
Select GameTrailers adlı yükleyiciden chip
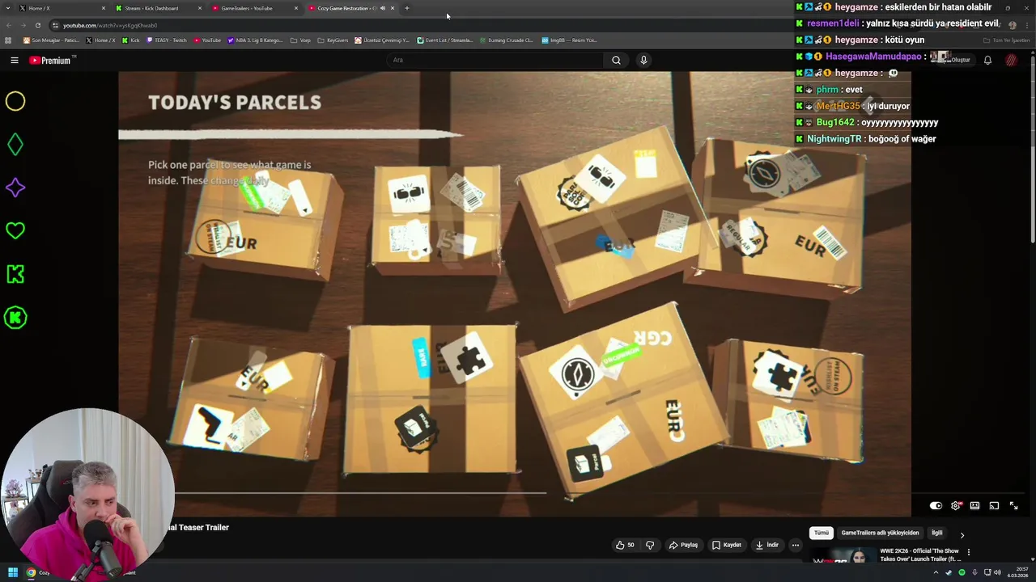click(880, 533)
